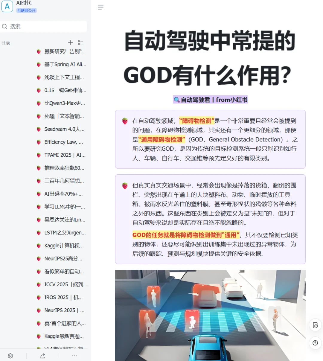Image resolution: width=323 pixels, height=361 pixels.
Task: Open document comments via the floating comment bubble
Action: tap(315, 325)
